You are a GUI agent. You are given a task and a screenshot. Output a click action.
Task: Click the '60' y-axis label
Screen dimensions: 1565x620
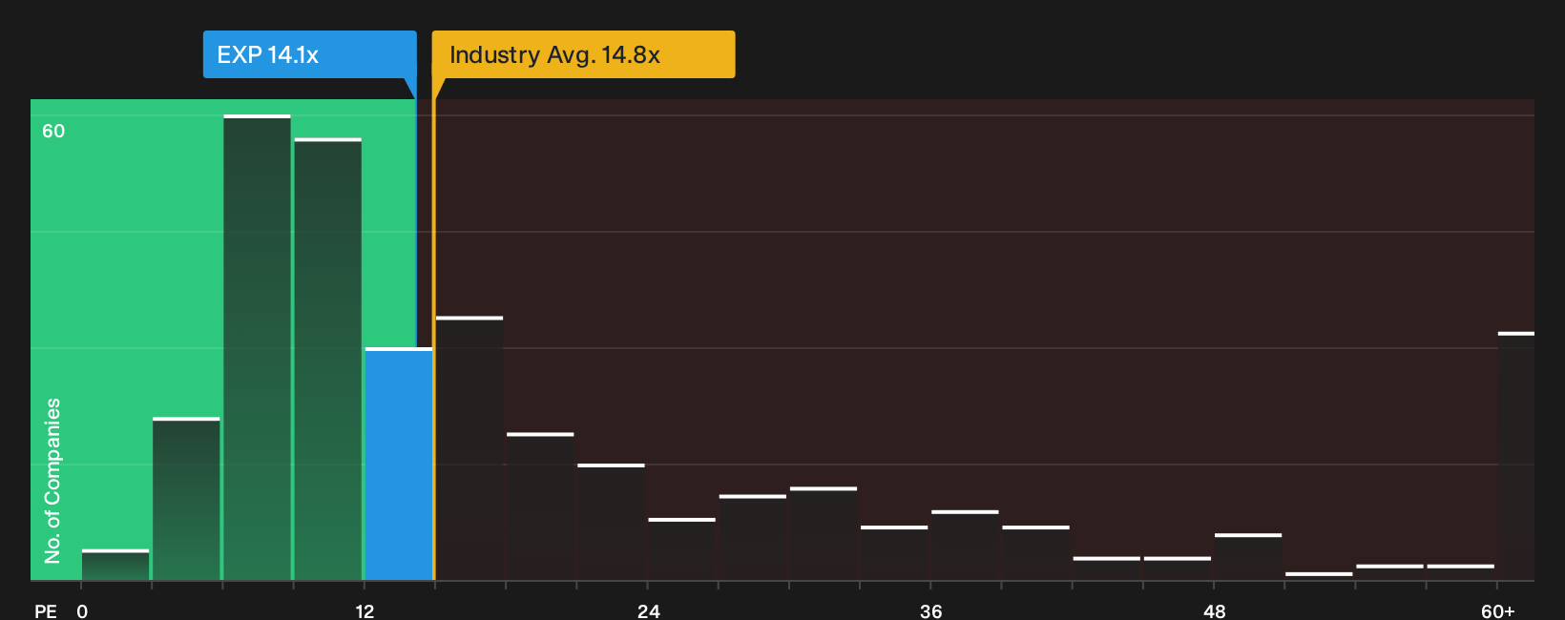coord(53,131)
